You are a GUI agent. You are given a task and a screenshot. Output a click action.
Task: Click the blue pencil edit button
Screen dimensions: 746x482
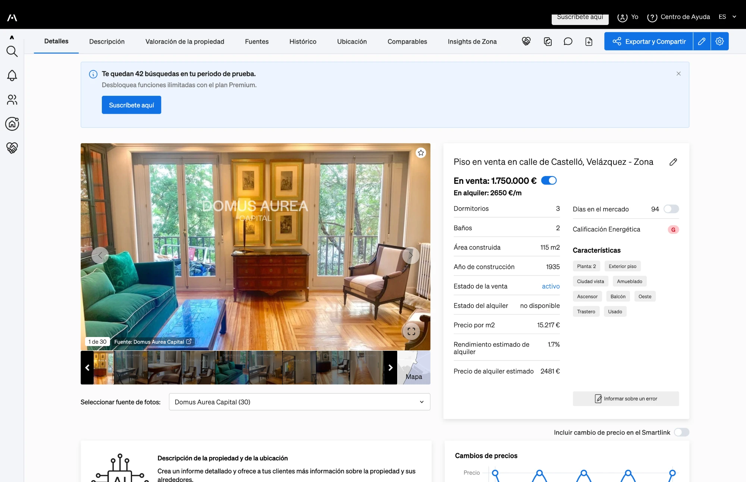click(702, 41)
